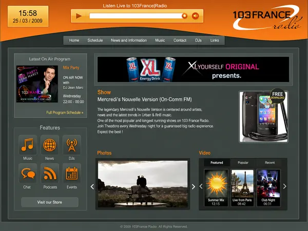Image resolution: width=308 pixels, height=231 pixels.
Task: Click the Mix Party title link
Action: tap(71, 68)
